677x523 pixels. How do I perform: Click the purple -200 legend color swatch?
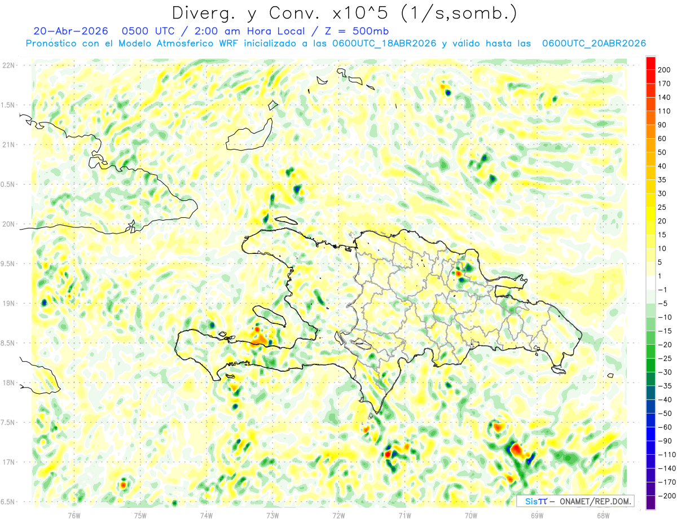[x=650, y=503]
